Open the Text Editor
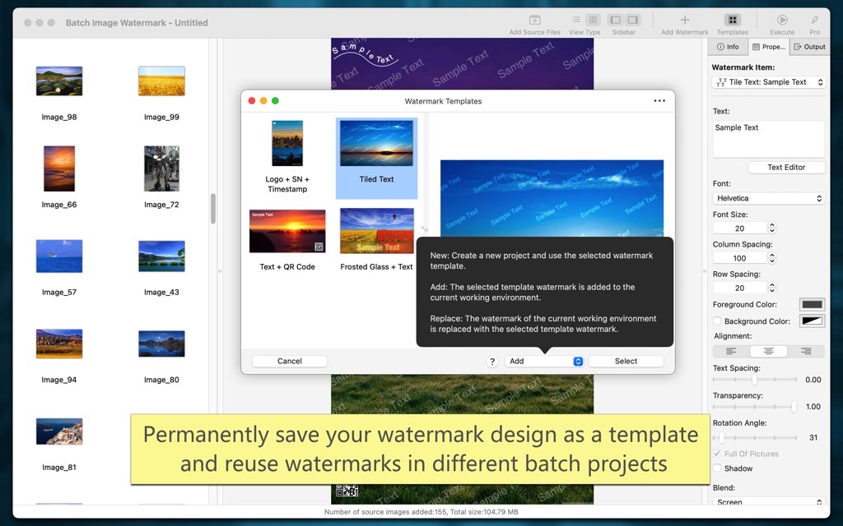 (x=786, y=168)
